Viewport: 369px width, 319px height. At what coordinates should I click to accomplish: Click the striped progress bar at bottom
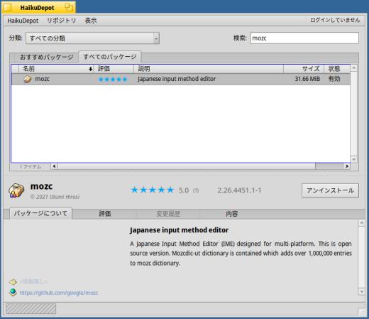[31, 309]
